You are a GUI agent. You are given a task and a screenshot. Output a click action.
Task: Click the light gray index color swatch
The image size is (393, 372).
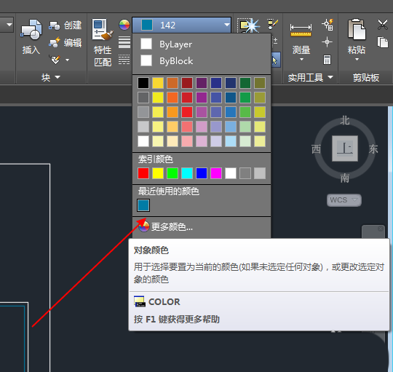(260, 173)
